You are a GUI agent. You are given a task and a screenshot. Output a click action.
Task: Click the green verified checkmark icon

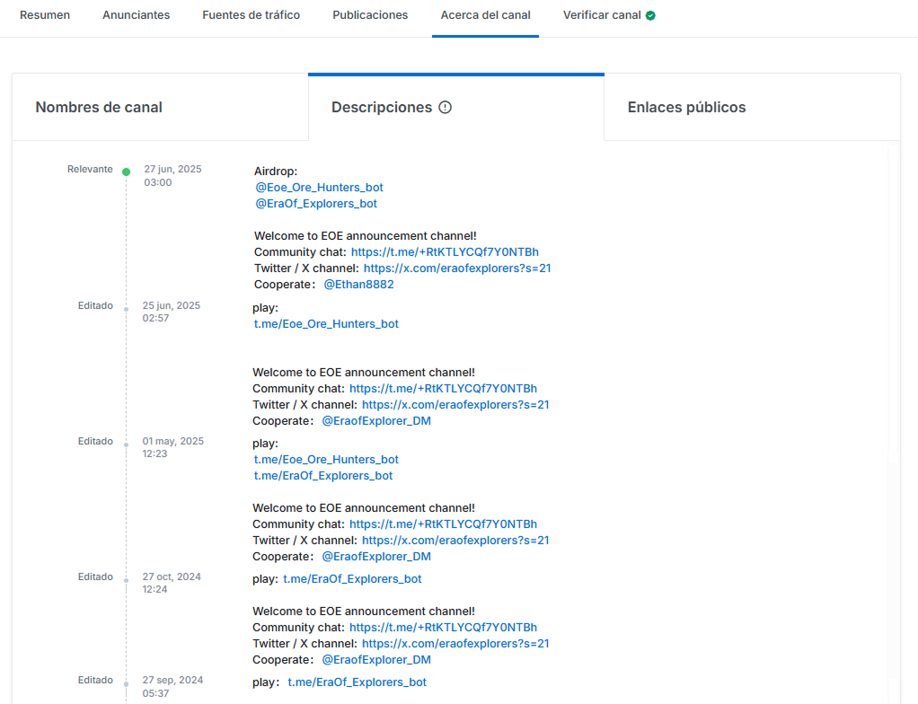coord(650,15)
